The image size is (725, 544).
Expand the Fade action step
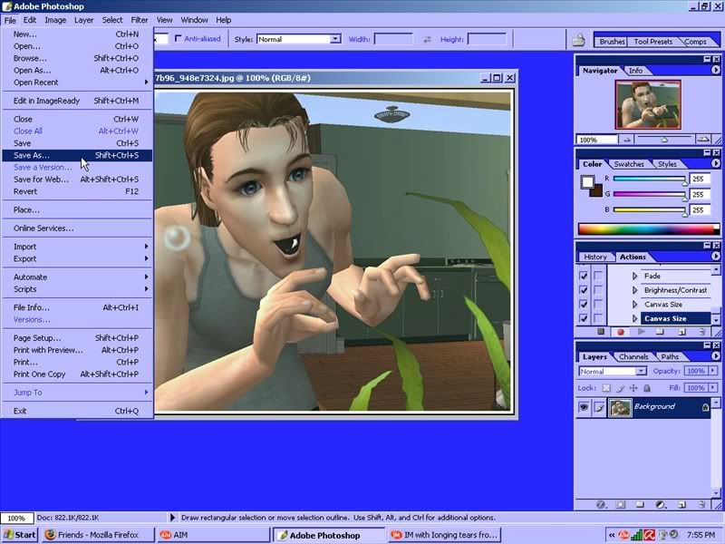(x=634, y=276)
